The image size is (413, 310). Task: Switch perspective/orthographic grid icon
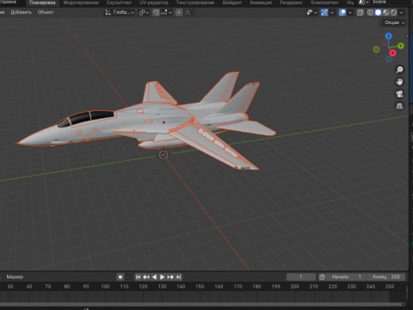[399, 106]
